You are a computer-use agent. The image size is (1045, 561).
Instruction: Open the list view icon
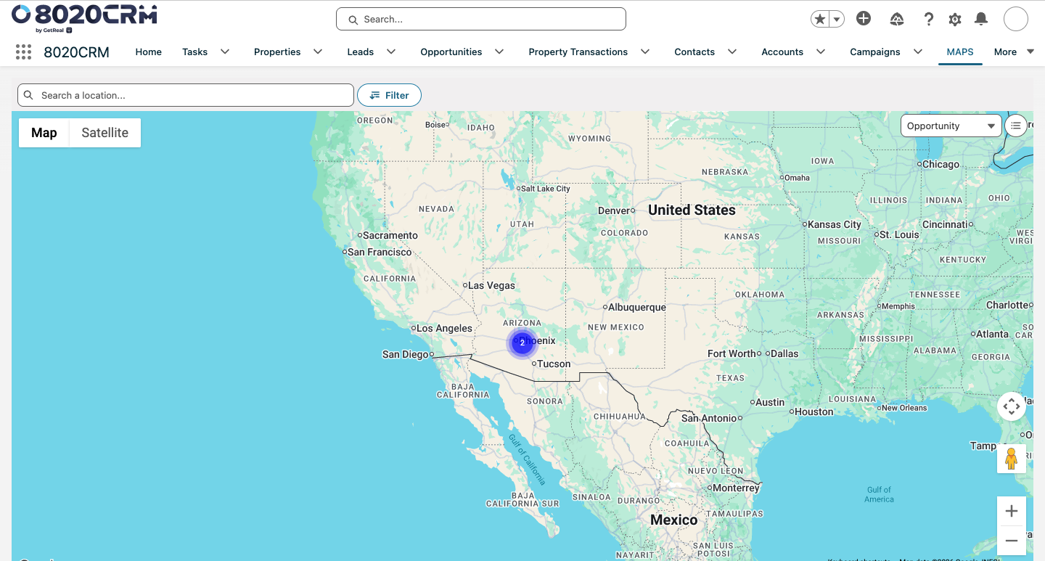pos(1016,126)
